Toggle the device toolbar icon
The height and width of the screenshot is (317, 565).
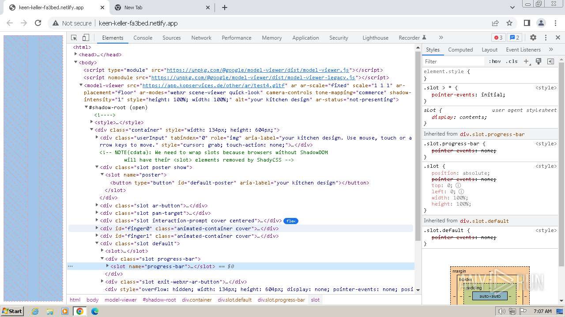[86, 38]
